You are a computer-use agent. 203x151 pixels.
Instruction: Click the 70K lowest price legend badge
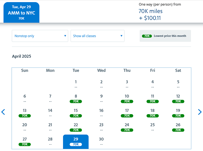coord(147,36)
